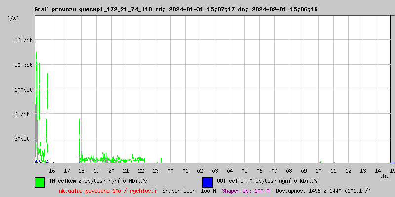Click hour label '05' on time axis
The width and height of the screenshot is (395, 197).
(244, 171)
